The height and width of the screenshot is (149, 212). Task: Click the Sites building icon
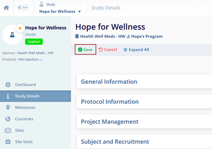point(8,130)
